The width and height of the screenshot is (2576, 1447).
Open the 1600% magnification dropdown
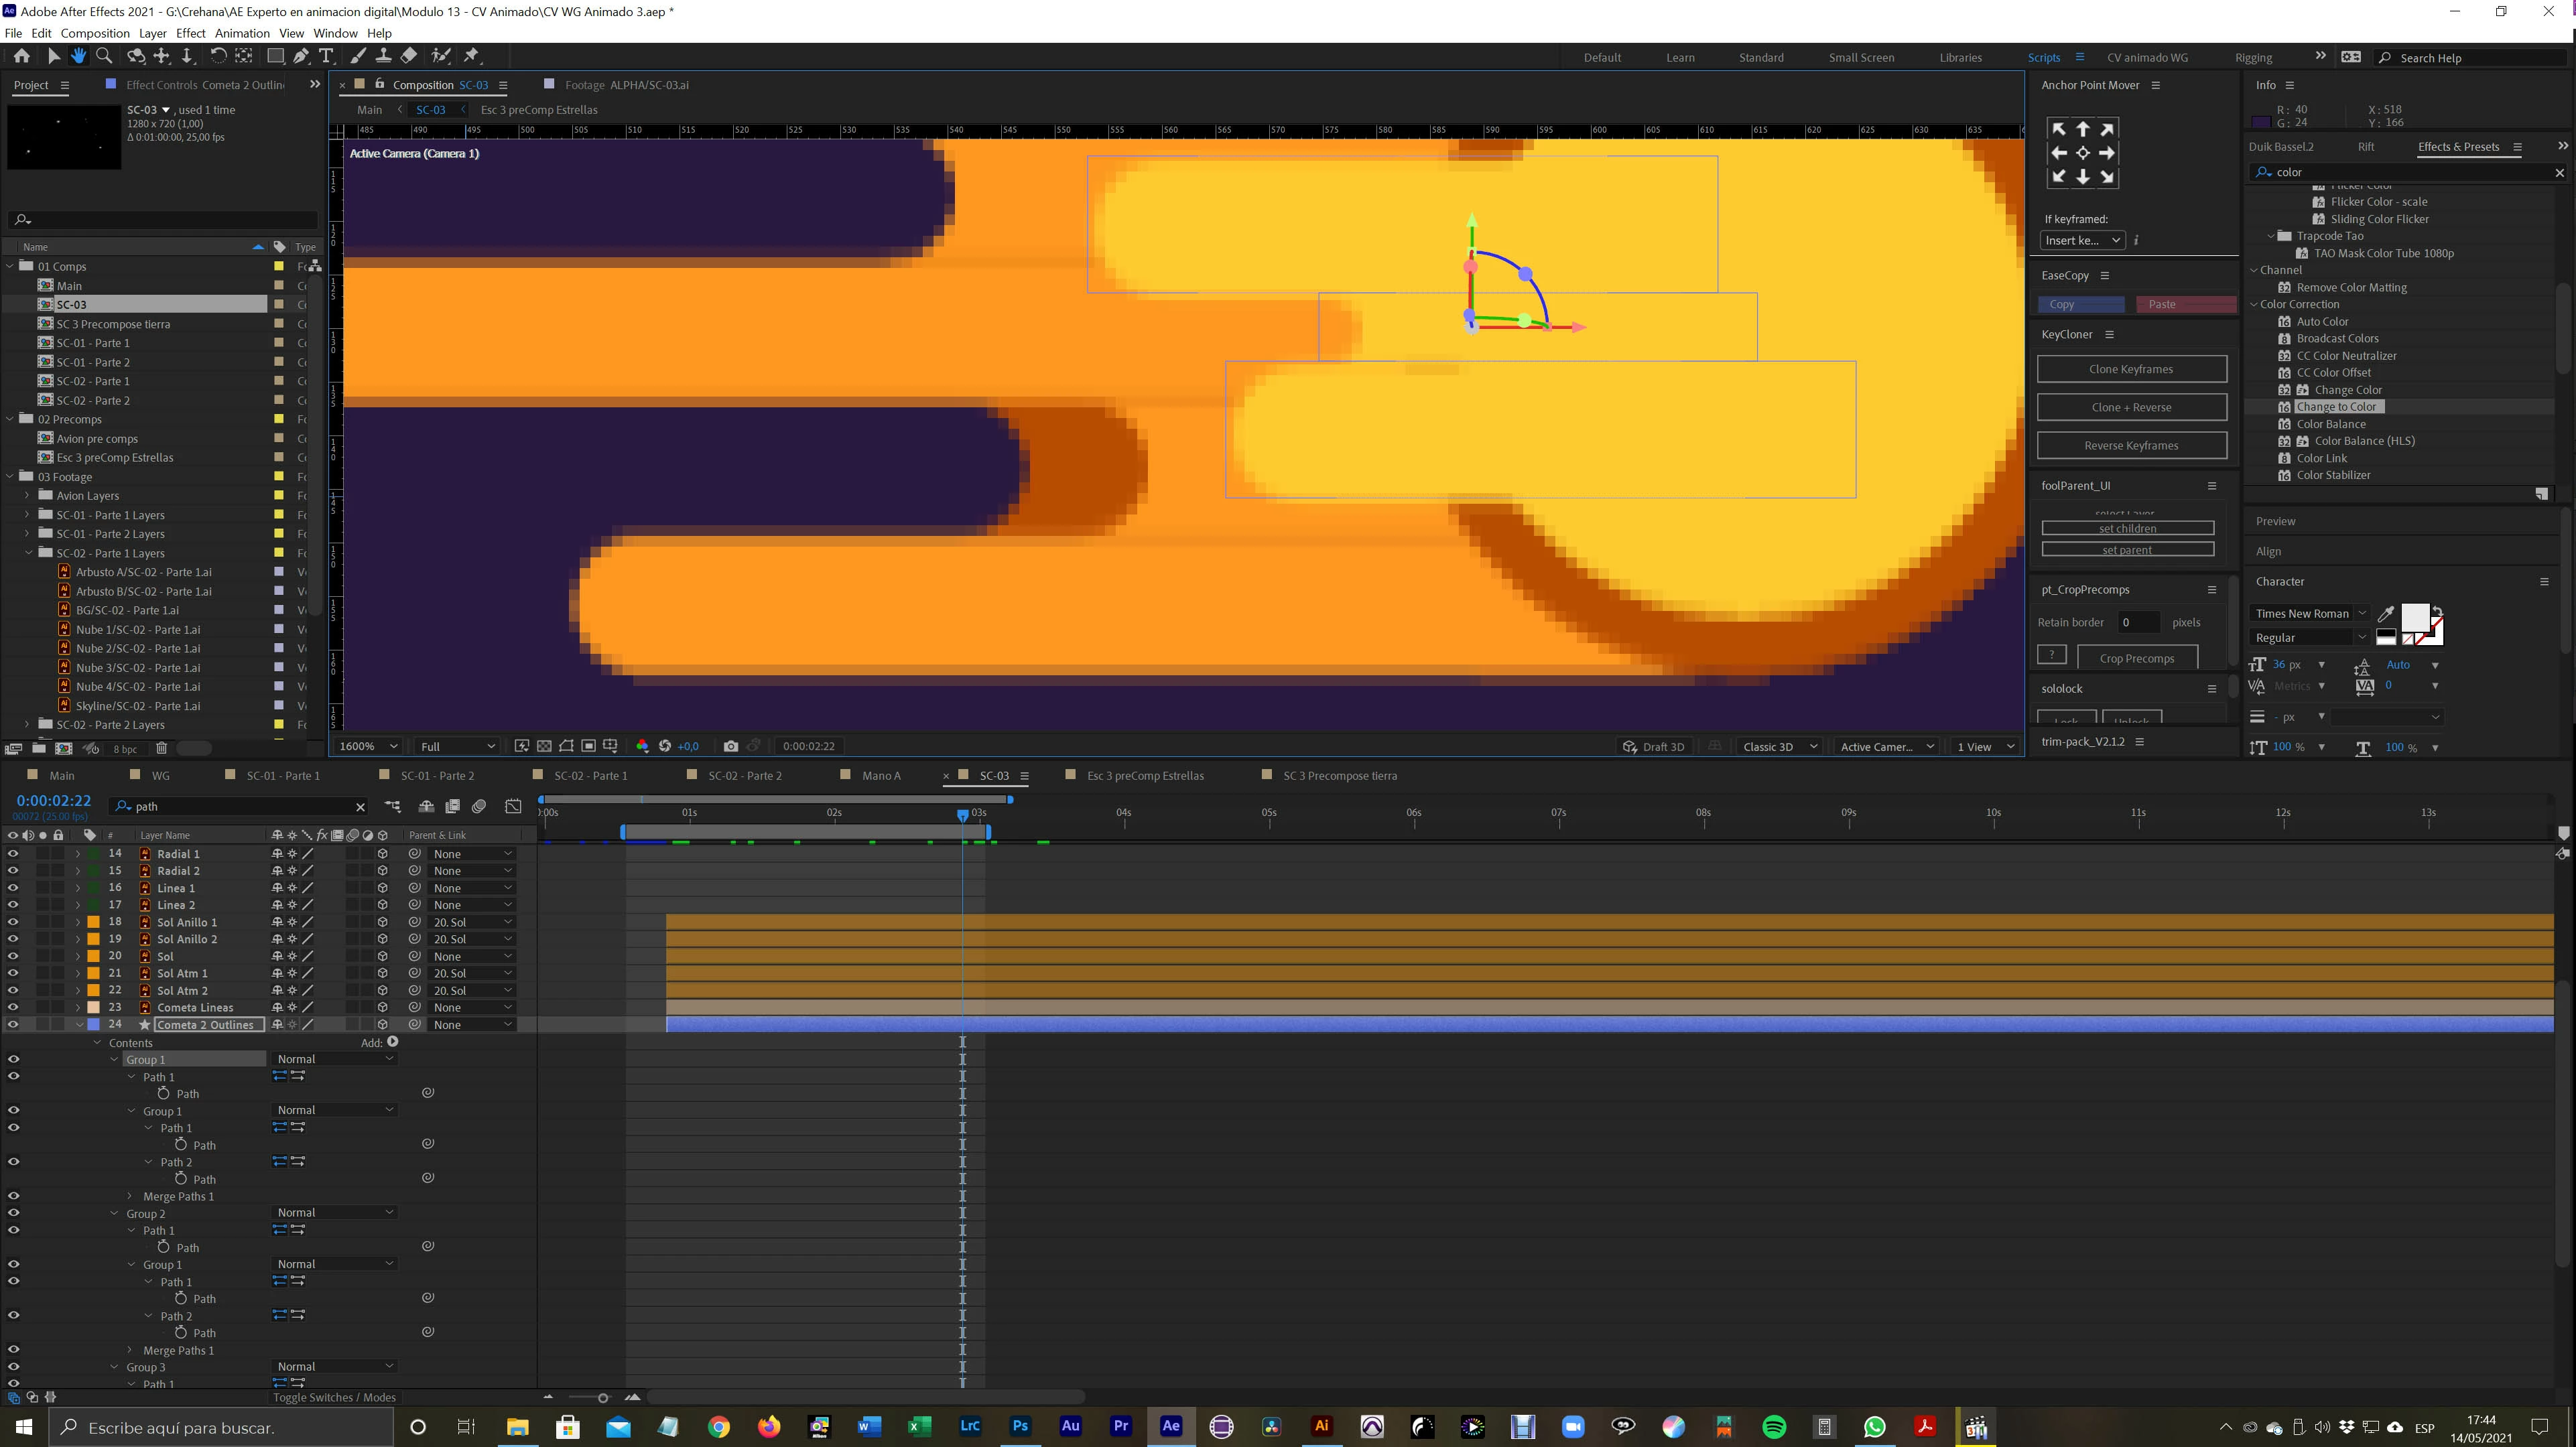[x=368, y=746]
